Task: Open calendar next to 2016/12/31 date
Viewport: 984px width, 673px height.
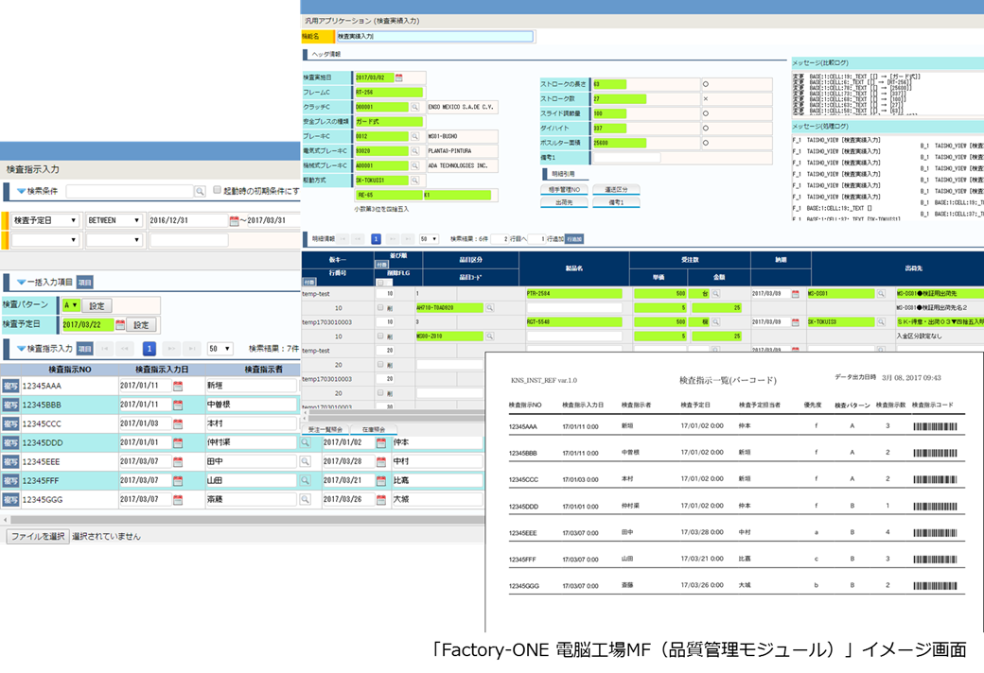Action: click(x=234, y=221)
